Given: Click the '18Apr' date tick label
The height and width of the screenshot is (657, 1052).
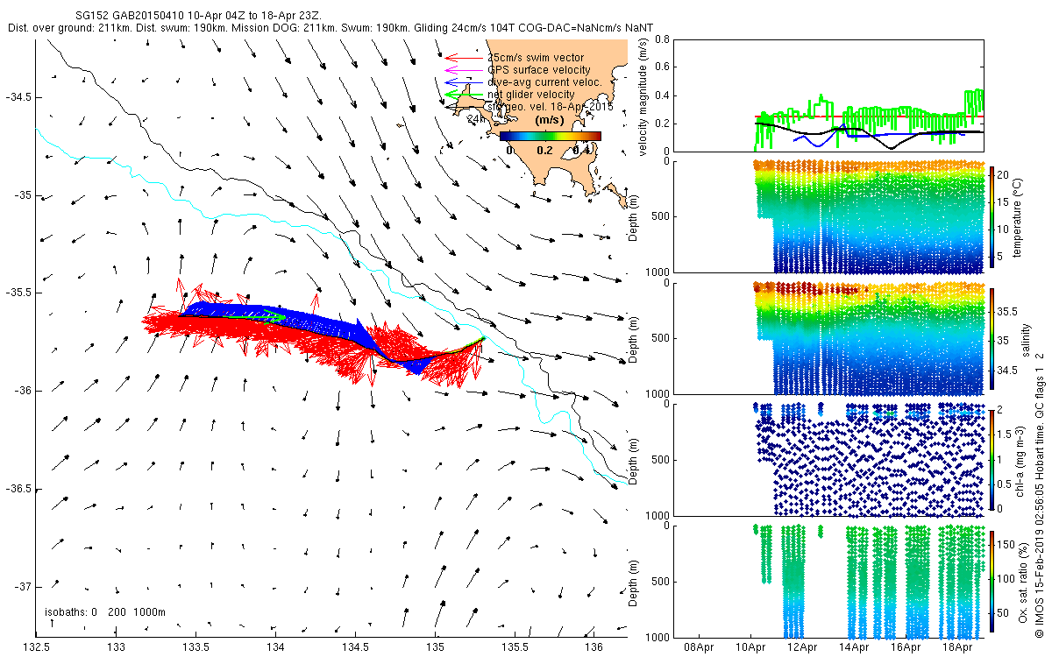Looking at the screenshot, I should 958,647.
